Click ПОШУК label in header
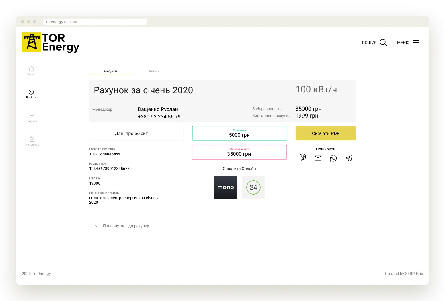 [369, 43]
